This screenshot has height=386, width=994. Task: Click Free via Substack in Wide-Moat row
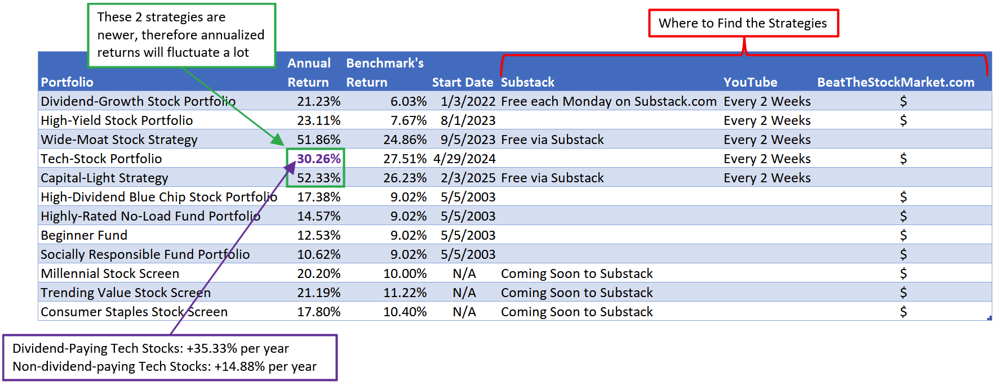[552, 140]
